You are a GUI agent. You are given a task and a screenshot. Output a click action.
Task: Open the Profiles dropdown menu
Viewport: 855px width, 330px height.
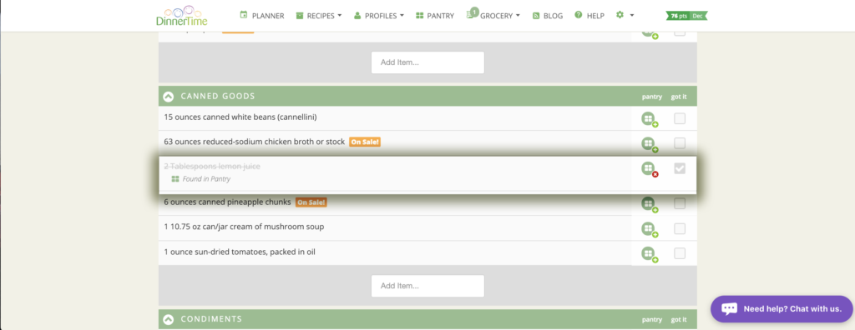click(379, 16)
